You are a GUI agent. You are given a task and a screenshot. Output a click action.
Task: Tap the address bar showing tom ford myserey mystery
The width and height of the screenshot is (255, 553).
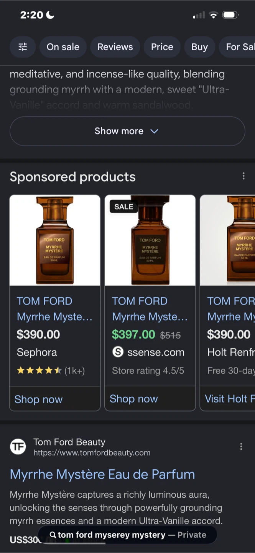(x=127, y=535)
